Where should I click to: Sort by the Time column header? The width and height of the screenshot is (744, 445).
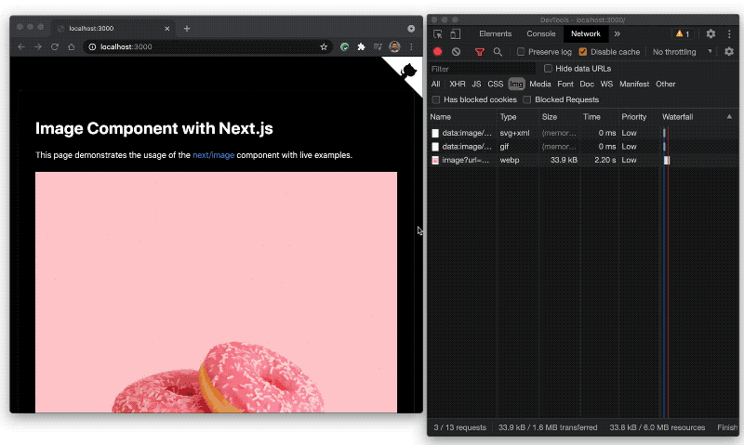tap(598, 116)
